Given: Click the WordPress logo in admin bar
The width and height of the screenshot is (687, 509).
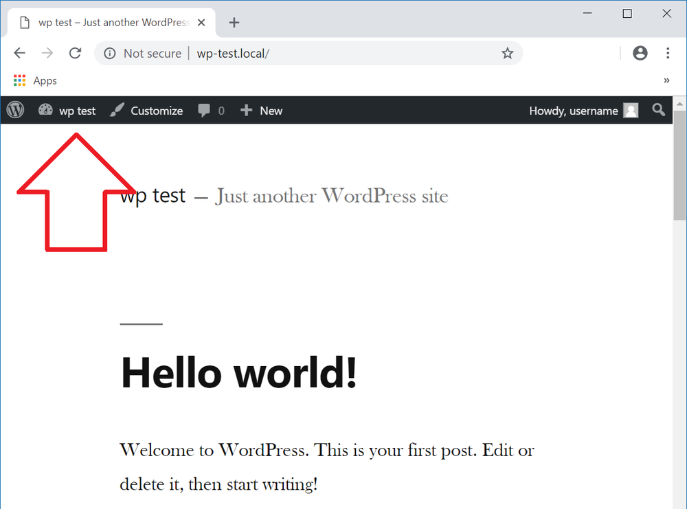Looking at the screenshot, I should tap(15, 110).
